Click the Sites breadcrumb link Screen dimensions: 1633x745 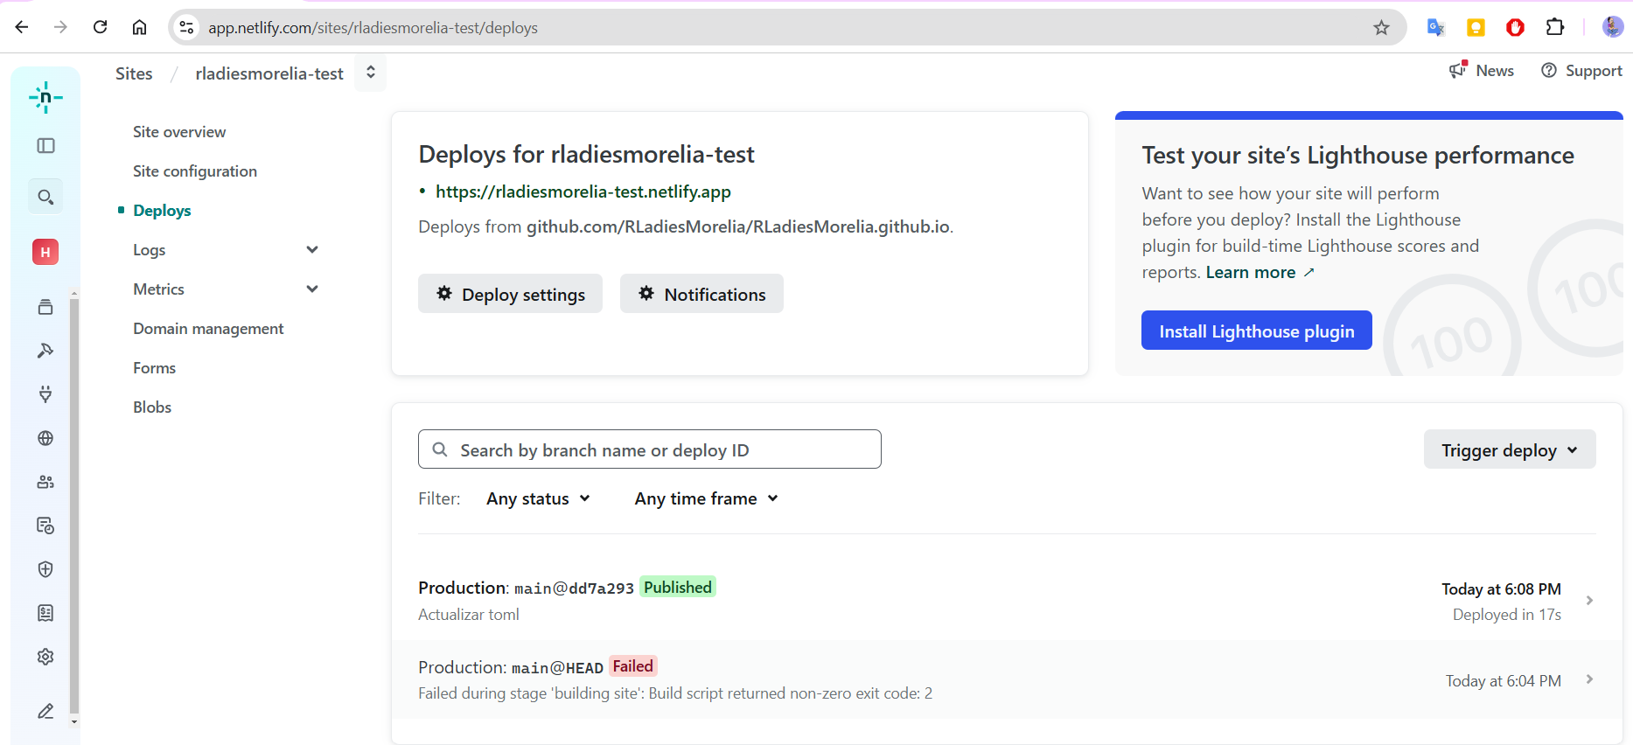coord(134,73)
